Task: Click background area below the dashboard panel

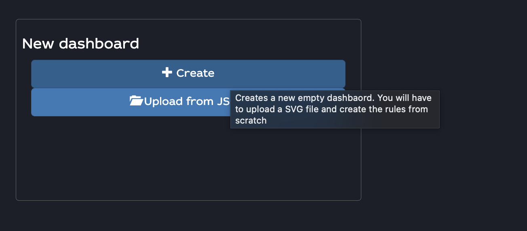Action: [188, 216]
